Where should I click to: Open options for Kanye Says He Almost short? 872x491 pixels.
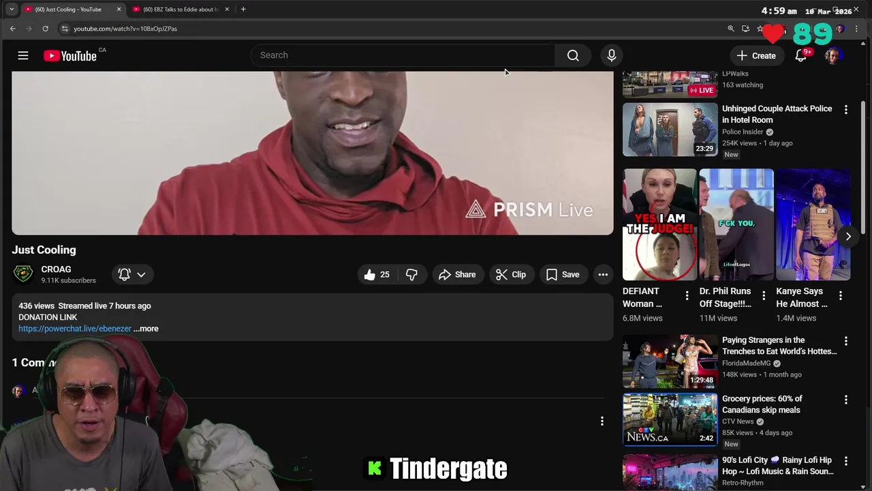coord(841,296)
